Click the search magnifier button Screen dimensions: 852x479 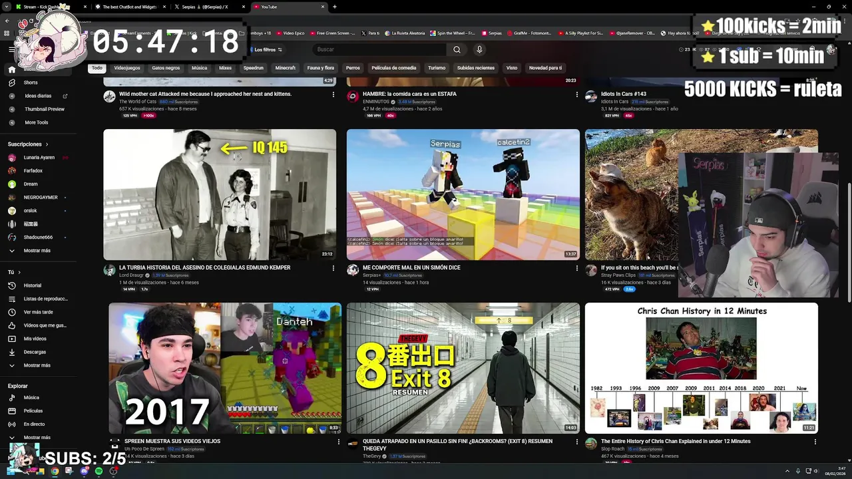[x=457, y=49]
